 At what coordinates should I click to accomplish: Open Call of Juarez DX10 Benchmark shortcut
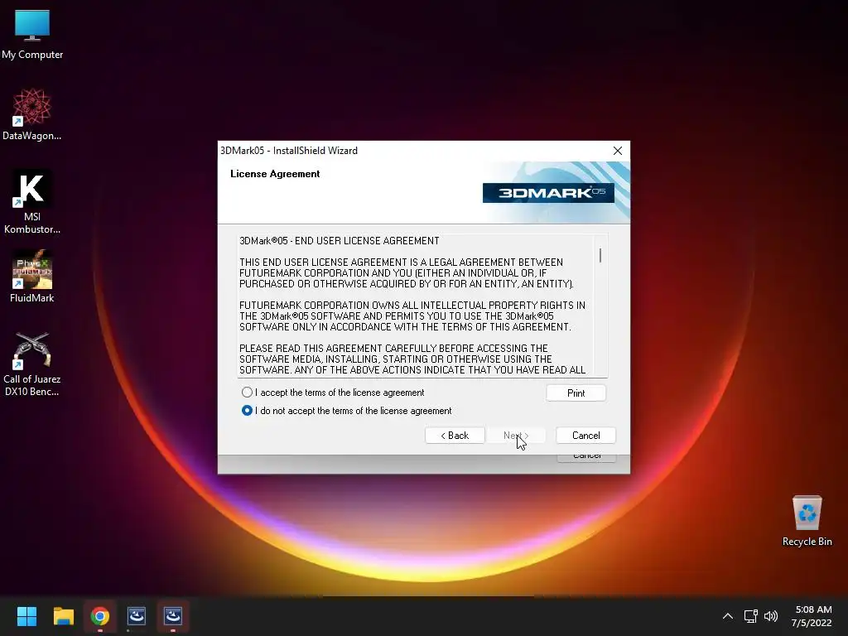(32, 364)
